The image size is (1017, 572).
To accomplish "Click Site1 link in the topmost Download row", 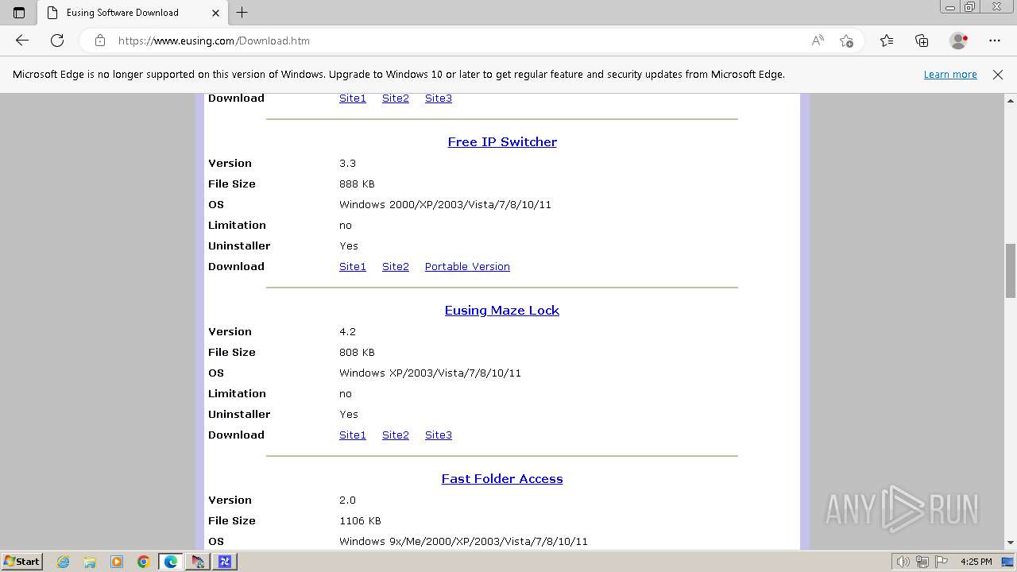I will click(353, 98).
